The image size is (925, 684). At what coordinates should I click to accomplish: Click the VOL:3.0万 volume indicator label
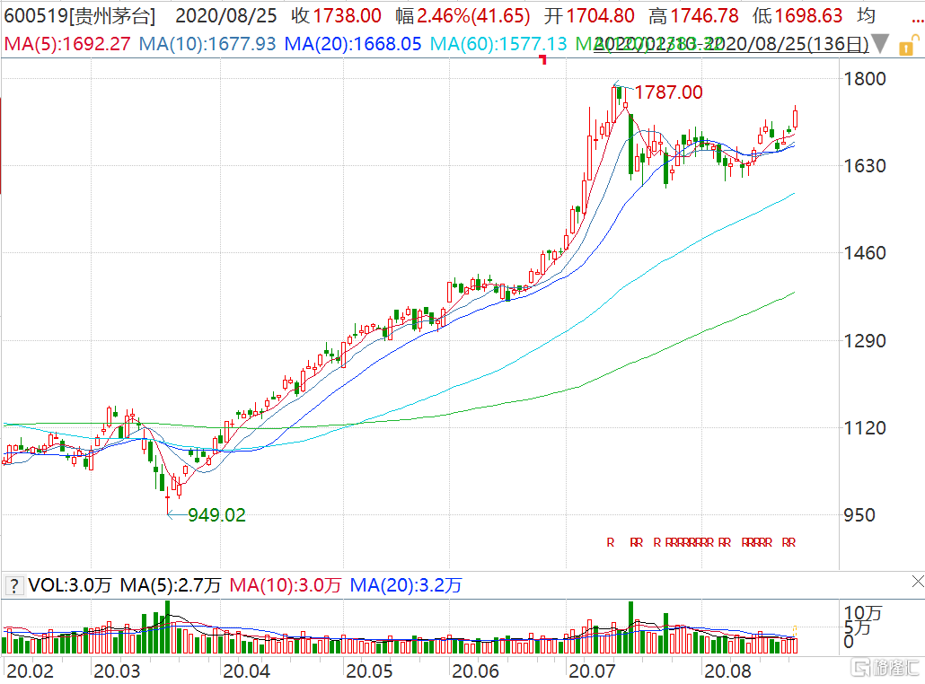[70, 585]
